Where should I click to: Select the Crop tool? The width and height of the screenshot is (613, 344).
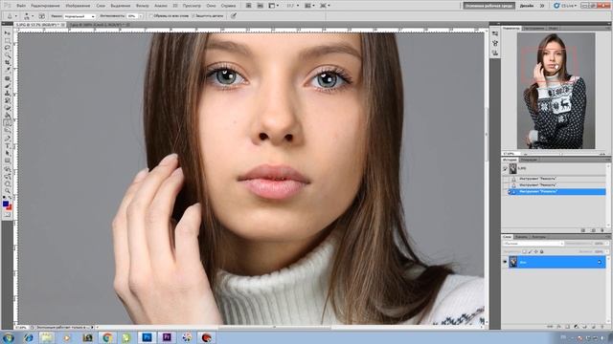point(7,63)
